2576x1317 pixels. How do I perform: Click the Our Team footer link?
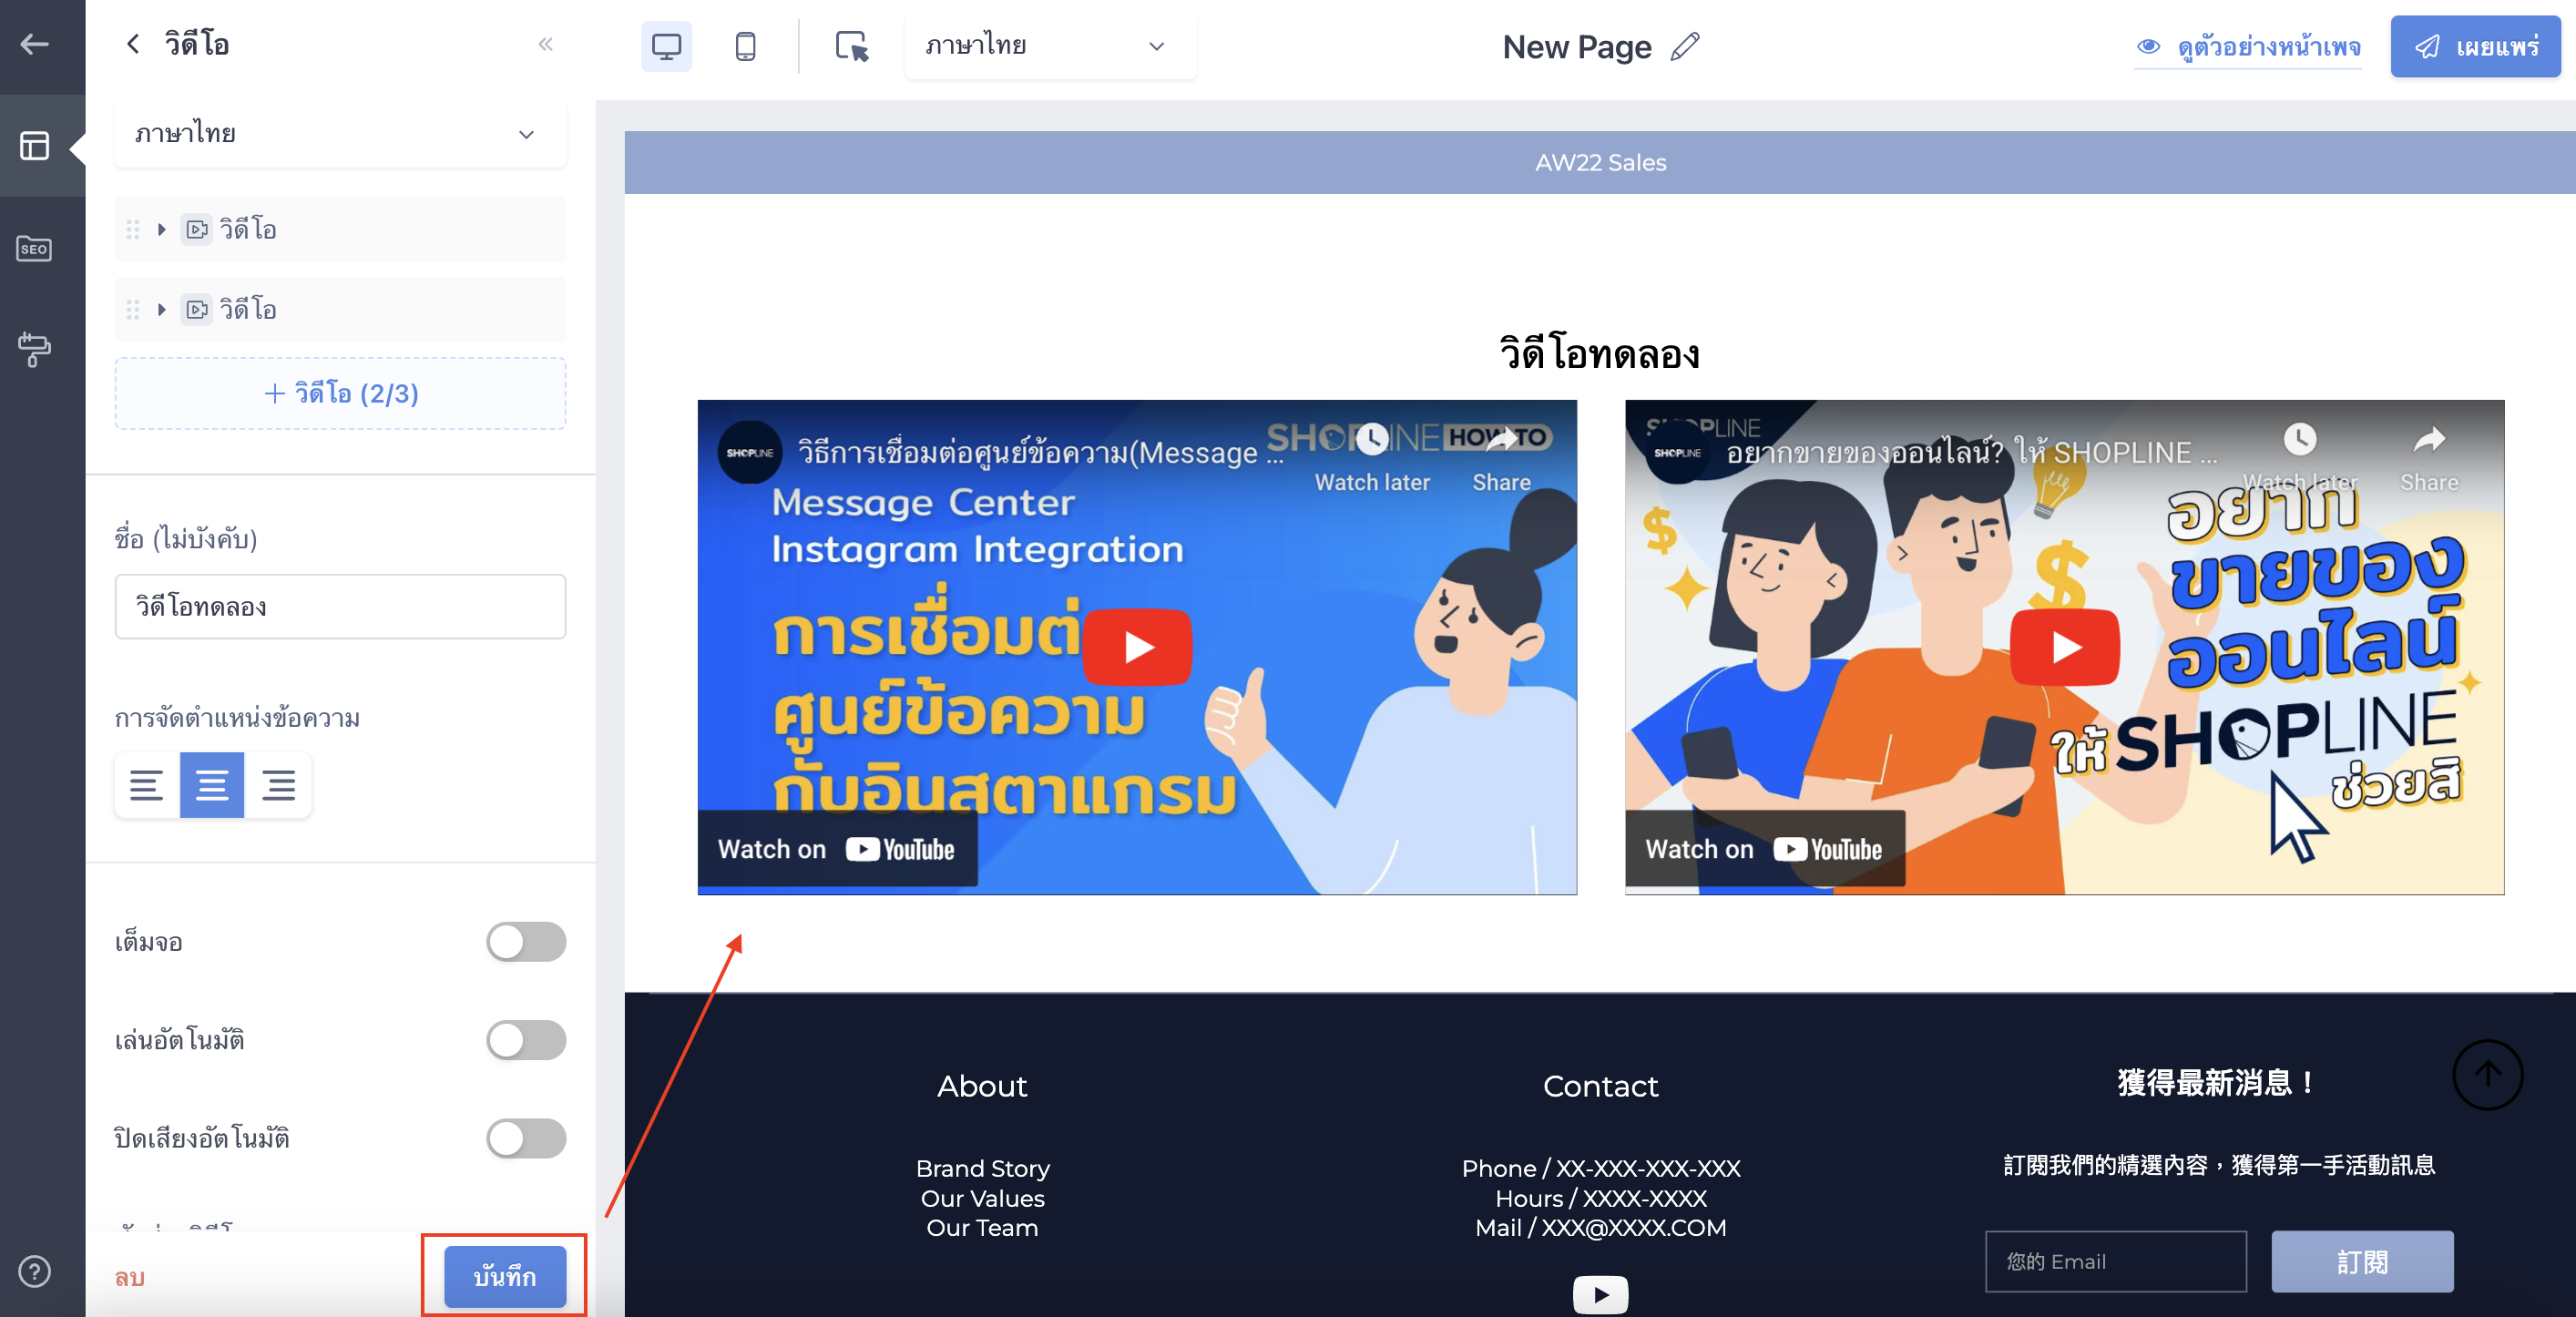click(x=982, y=1227)
